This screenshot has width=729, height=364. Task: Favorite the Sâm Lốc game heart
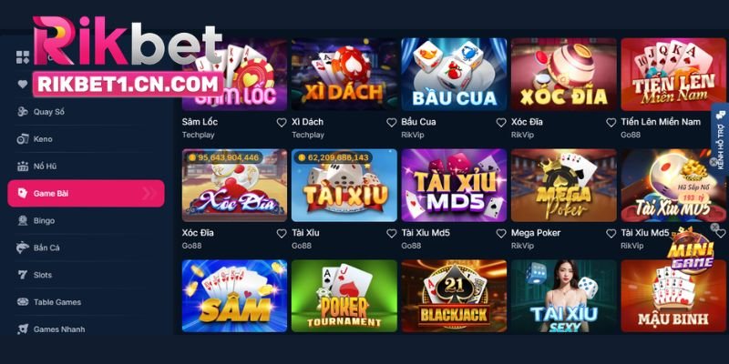pos(282,123)
